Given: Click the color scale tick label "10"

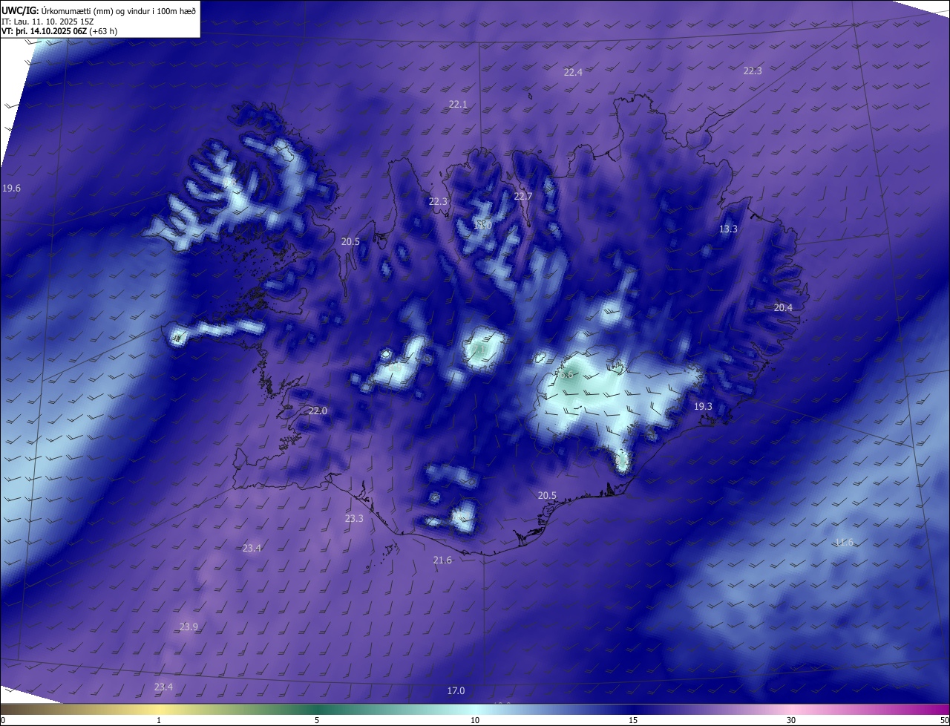Looking at the screenshot, I should point(475,720).
